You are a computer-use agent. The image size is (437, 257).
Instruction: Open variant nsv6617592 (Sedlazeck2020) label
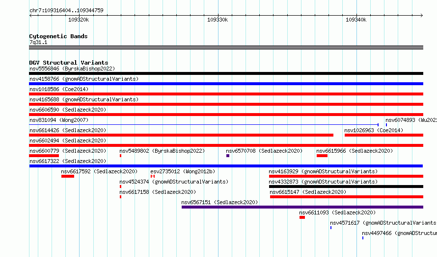tap(99, 171)
